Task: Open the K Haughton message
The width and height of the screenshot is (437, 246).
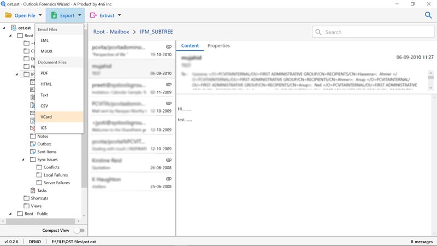Action: pyautogui.click(x=132, y=183)
